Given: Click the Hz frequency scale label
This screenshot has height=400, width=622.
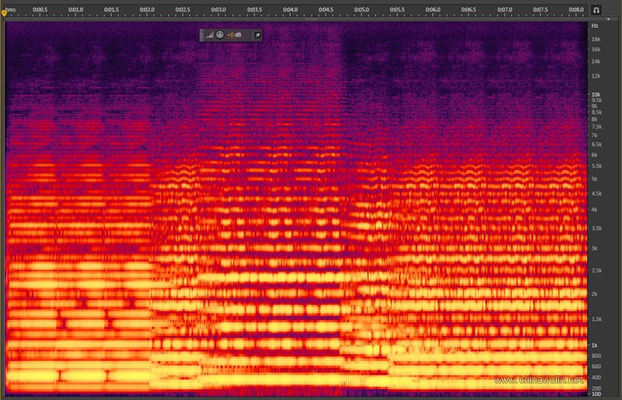Looking at the screenshot, I should 595,26.
